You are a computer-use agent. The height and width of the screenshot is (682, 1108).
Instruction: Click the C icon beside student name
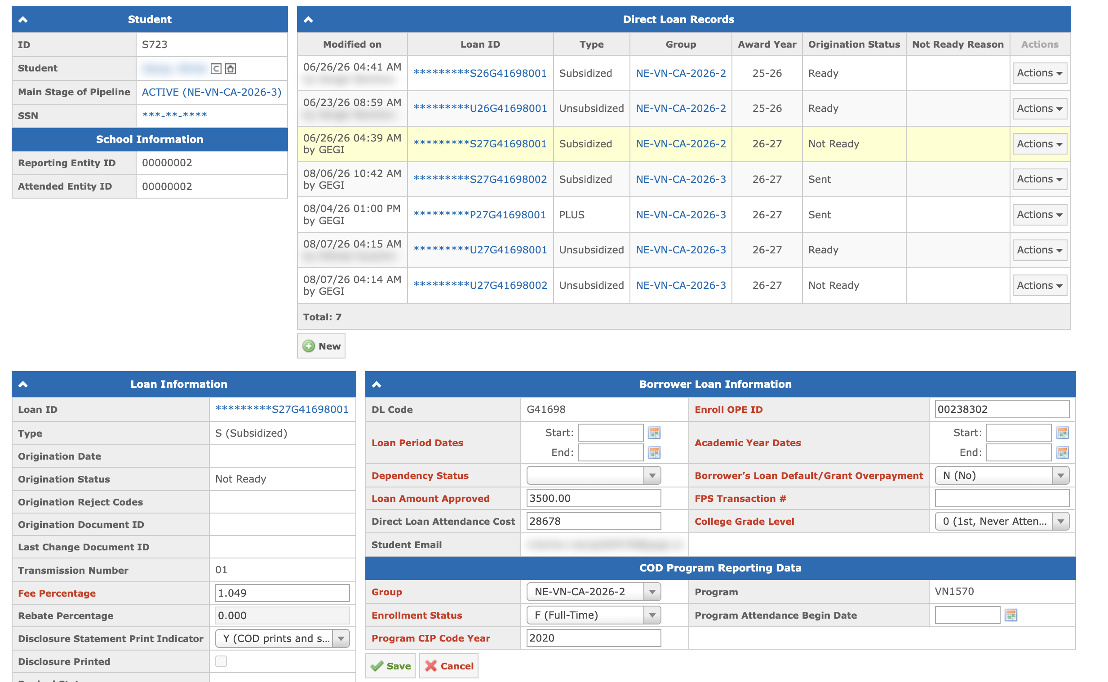point(216,69)
